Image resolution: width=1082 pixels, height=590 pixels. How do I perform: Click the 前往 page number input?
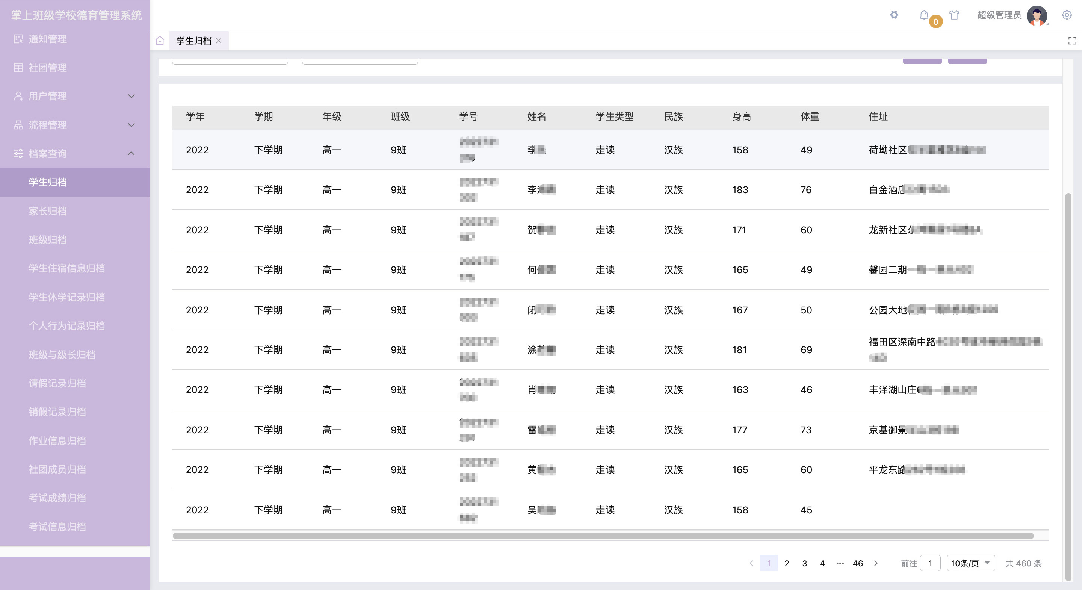tap(930, 563)
